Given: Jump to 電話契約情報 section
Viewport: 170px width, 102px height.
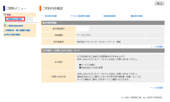Looking at the screenshot, I should [x=137, y=16].
